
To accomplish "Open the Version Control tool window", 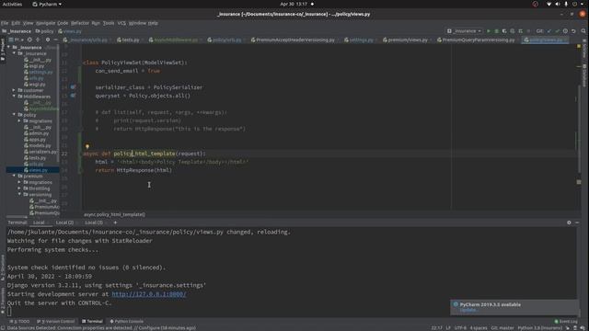I will click(x=56, y=321).
